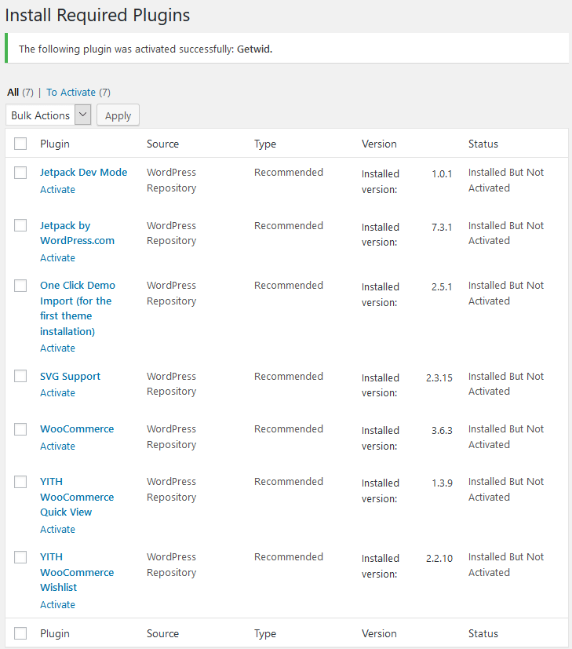The height and width of the screenshot is (649, 572).
Task: Activate the Jetpack Dev Mode plugin
Action: (57, 189)
